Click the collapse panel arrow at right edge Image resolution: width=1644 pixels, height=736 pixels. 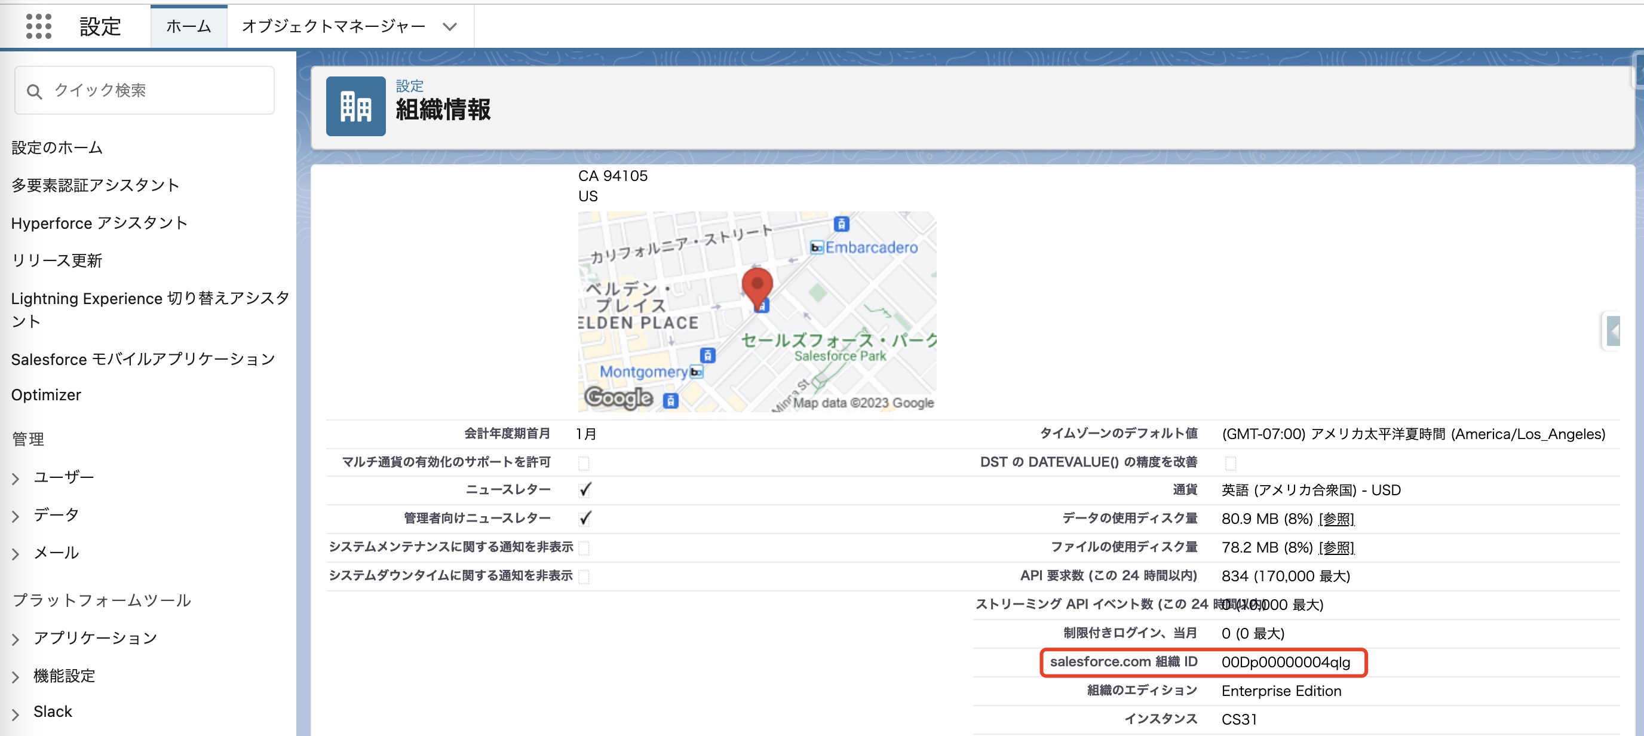(1614, 332)
